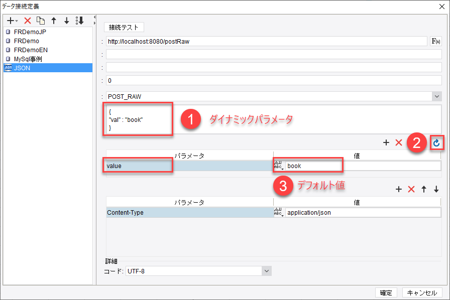Select the FRDemoEN connection
The image size is (450, 300).
click(48, 50)
